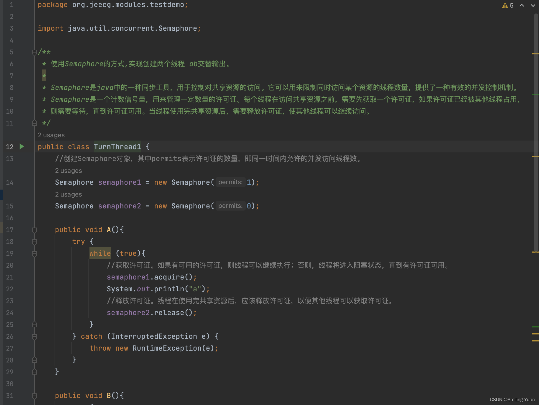This screenshot has width=539, height=405.
Task: Collapse the Javadoc comment block fold marker
Action: (34, 52)
